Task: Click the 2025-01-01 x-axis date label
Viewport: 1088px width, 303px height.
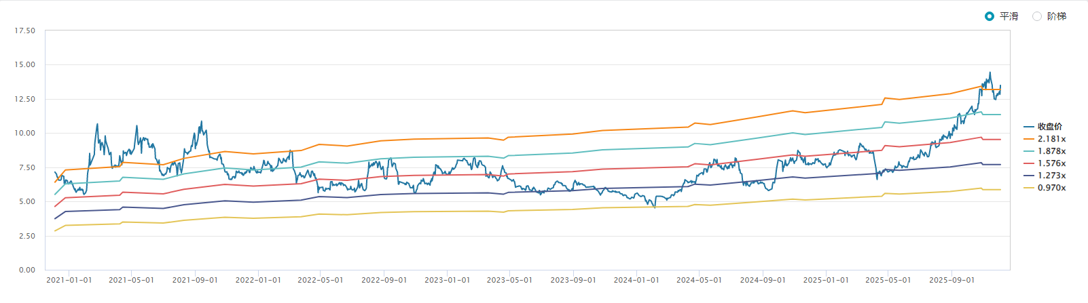Action: [826, 280]
